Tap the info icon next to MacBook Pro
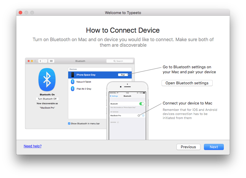Screen dimensions: 246x178 143,116
